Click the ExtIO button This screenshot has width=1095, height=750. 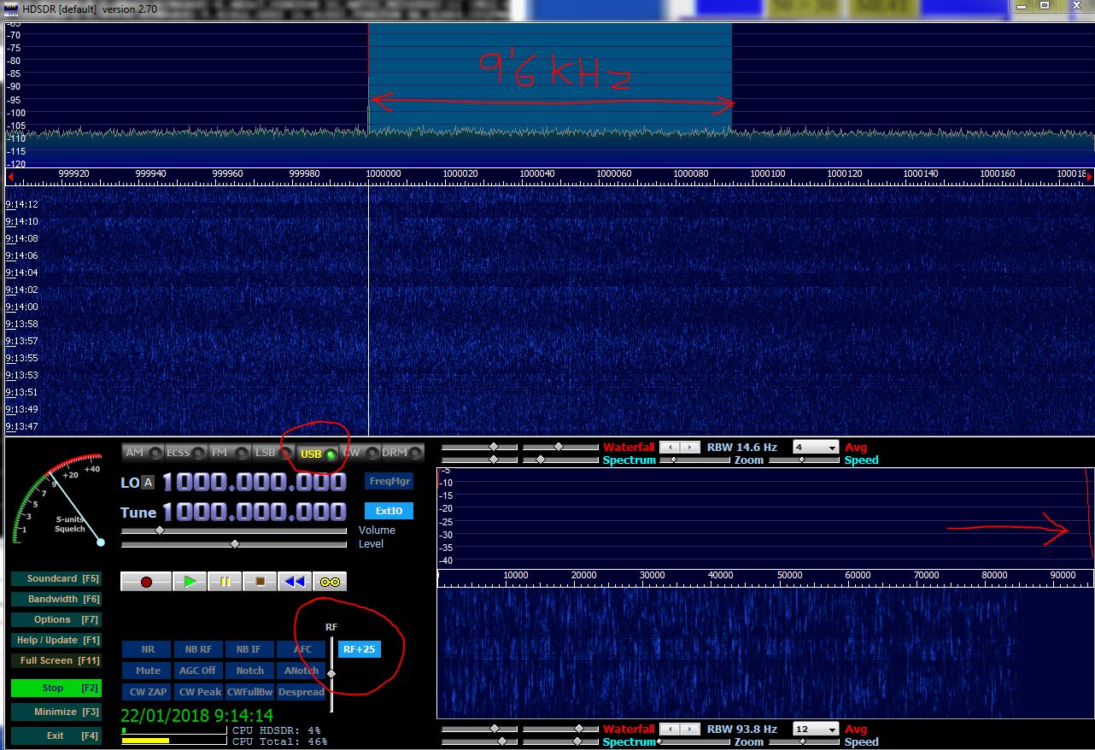coord(389,511)
